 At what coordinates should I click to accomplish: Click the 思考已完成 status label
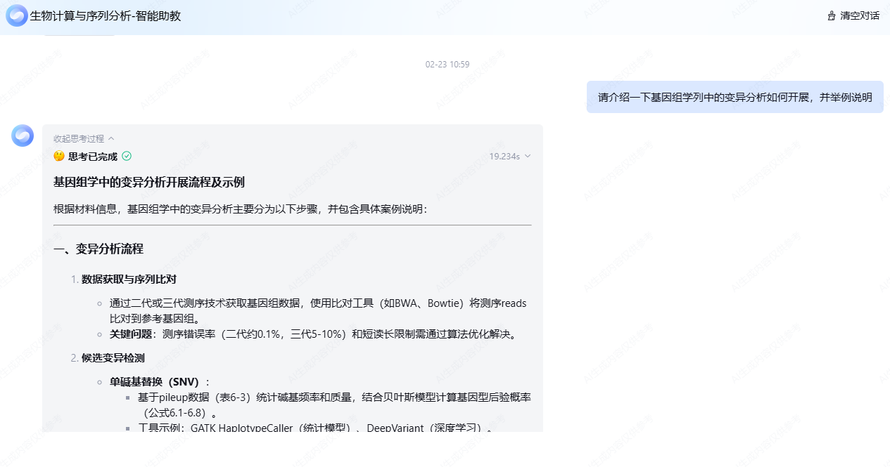click(x=93, y=156)
